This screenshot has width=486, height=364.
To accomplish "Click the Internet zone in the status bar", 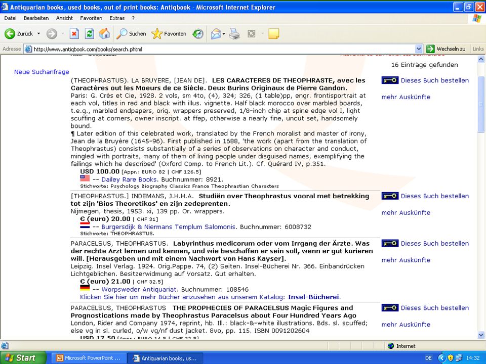I will (x=401, y=346).
